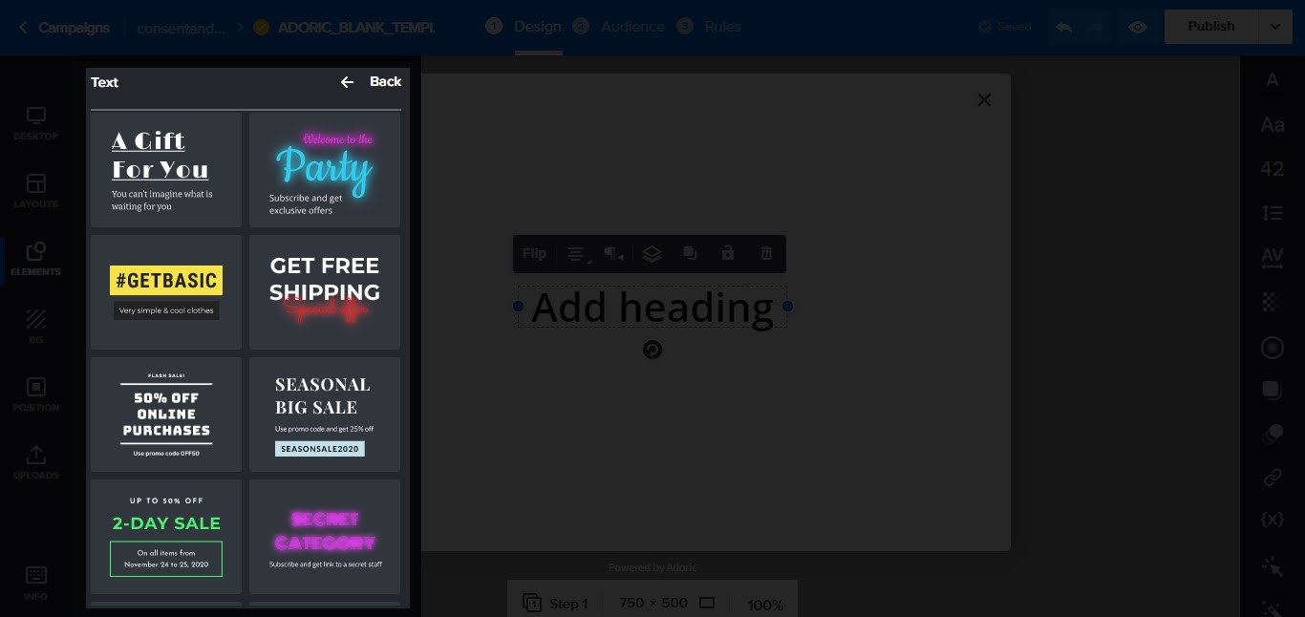Undo the last action
Image resolution: width=1305 pixels, height=617 pixels.
pyautogui.click(x=1063, y=27)
